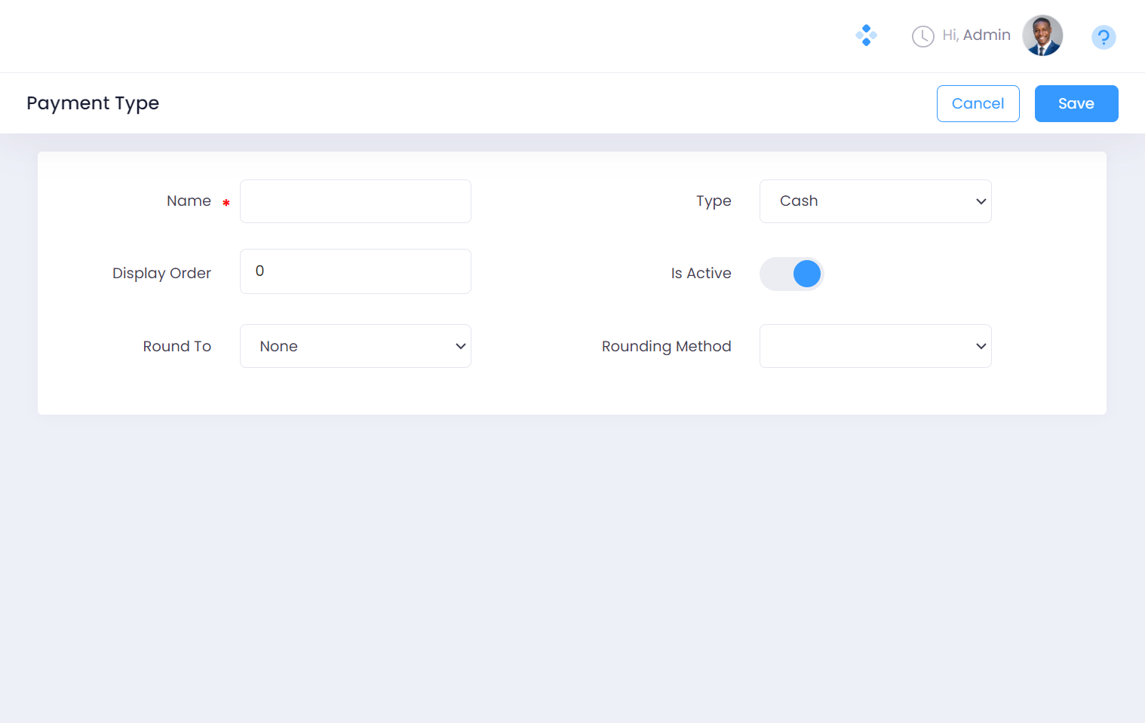This screenshot has width=1145, height=723.
Task: Click the clock history icon
Action: pos(922,36)
